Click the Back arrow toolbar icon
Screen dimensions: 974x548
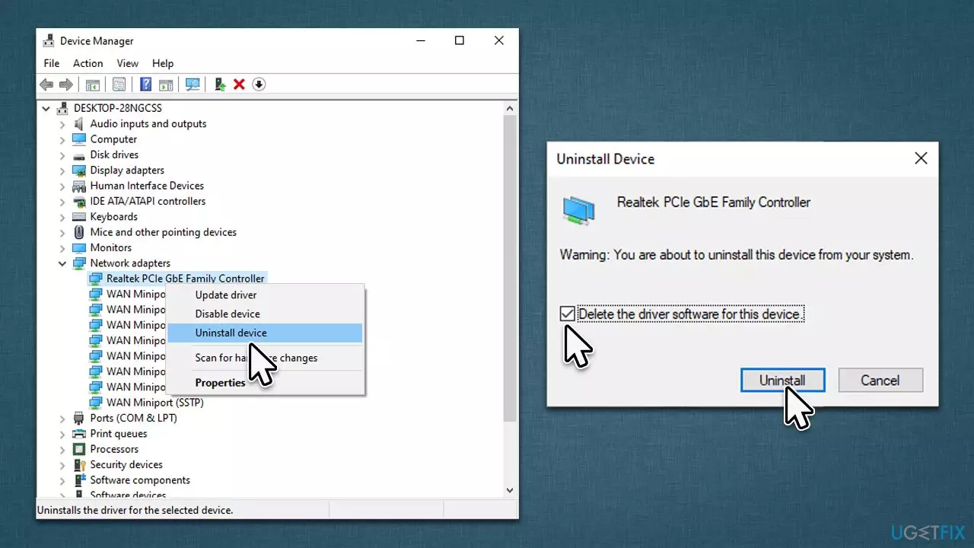point(47,84)
